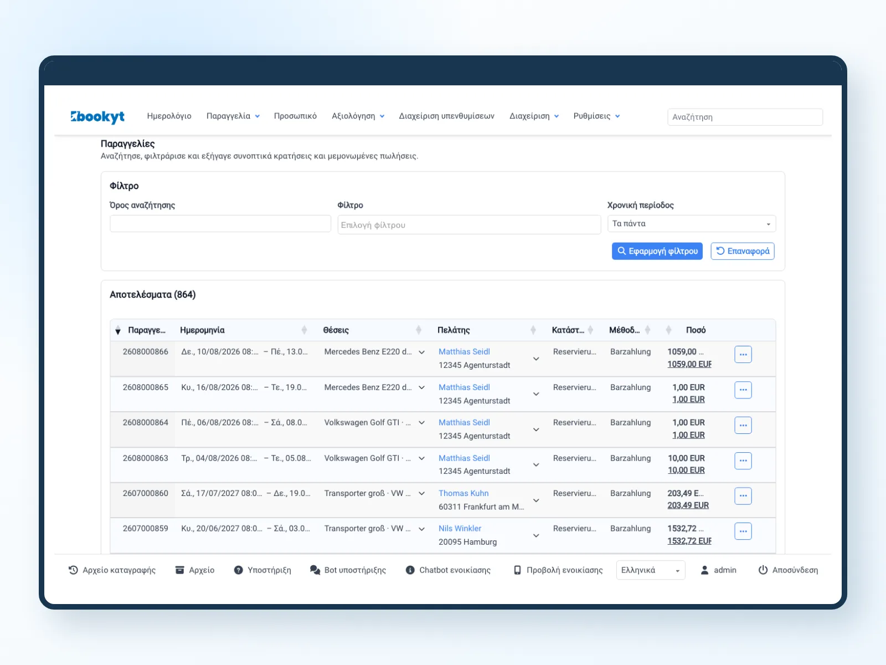Change language from Ελληνικά dropdown
This screenshot has height=665, width=886.
(651, 570)
